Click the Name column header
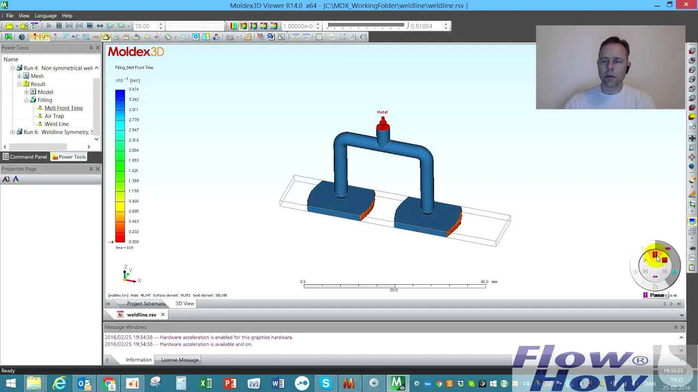 point(11,59)
